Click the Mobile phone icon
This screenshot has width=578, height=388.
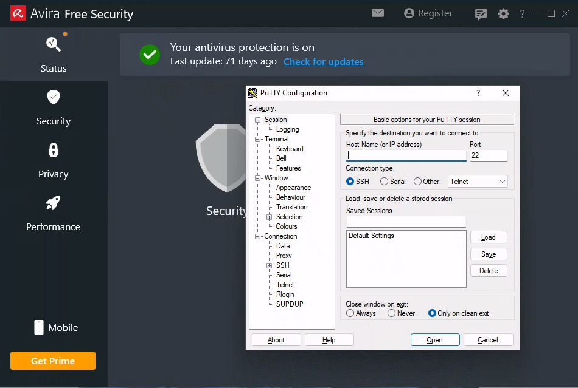pyautogui.click(x=39, y=327)
